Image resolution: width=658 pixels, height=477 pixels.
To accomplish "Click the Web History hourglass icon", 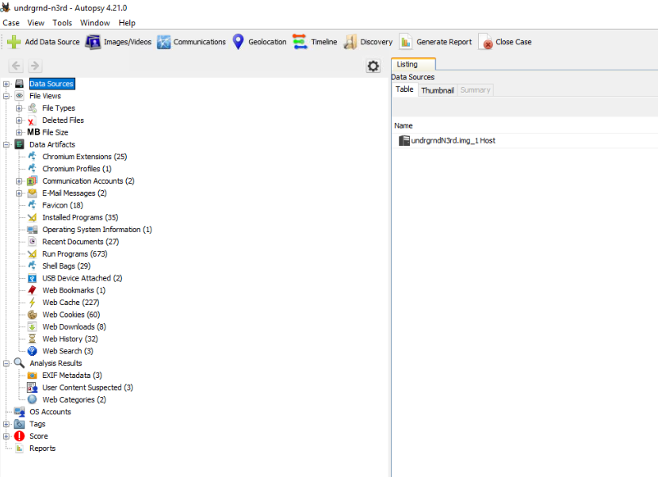I will pyautogui.click(x=33, y=339).
